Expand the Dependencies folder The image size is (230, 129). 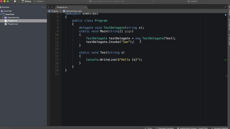tap(3, 18)
